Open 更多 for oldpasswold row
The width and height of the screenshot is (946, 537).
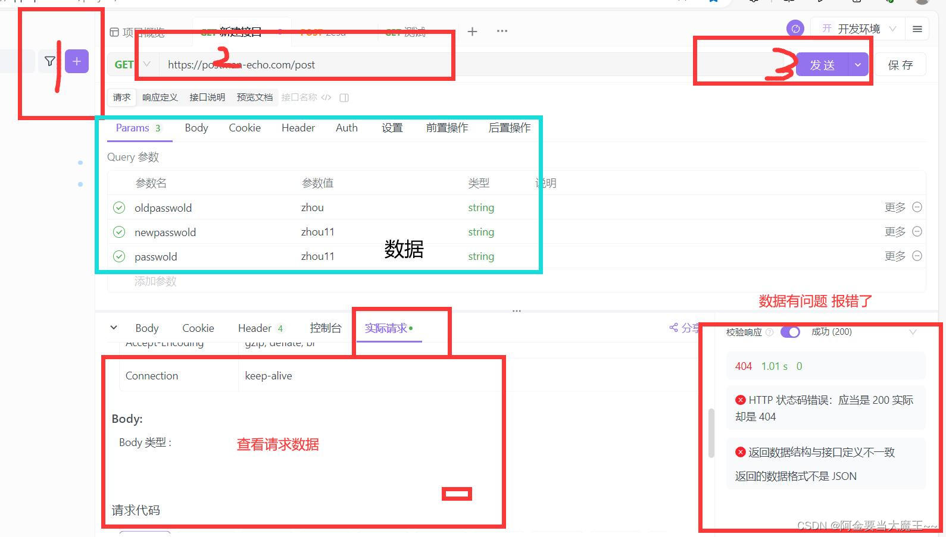[x=895, y=207]
